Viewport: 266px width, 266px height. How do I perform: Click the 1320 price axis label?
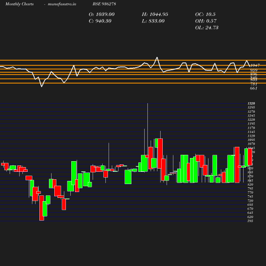(251, 103)
